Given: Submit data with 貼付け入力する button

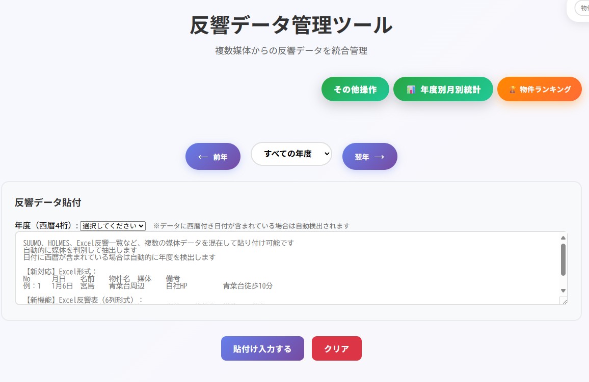Looking at the screenshot, I should pyautogui.click(x=262, y=348).
